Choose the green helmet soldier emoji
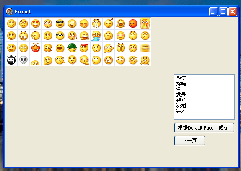The width and height of the screenshot is (241, 171). pyautogui.click(x=72, y=48)
